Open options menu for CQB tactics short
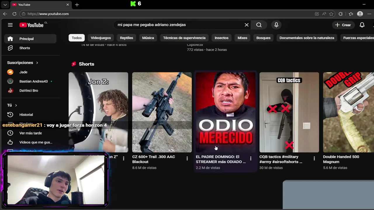Screen dimensions: 374x210 pos(314,158)
